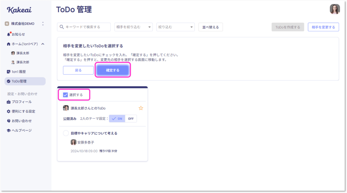Open the 株式会社DEMO company switcher arrows
347x193 pixels.
pos(43,23)
